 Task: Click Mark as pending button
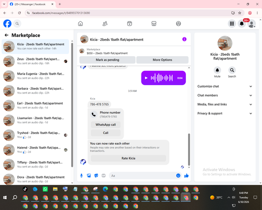click(x=107, y=60)
